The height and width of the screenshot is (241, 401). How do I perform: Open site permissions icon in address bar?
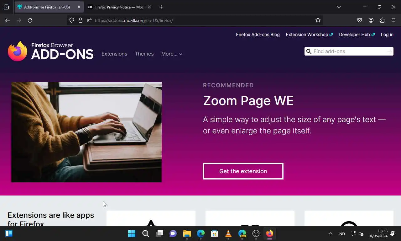point(89,20)
